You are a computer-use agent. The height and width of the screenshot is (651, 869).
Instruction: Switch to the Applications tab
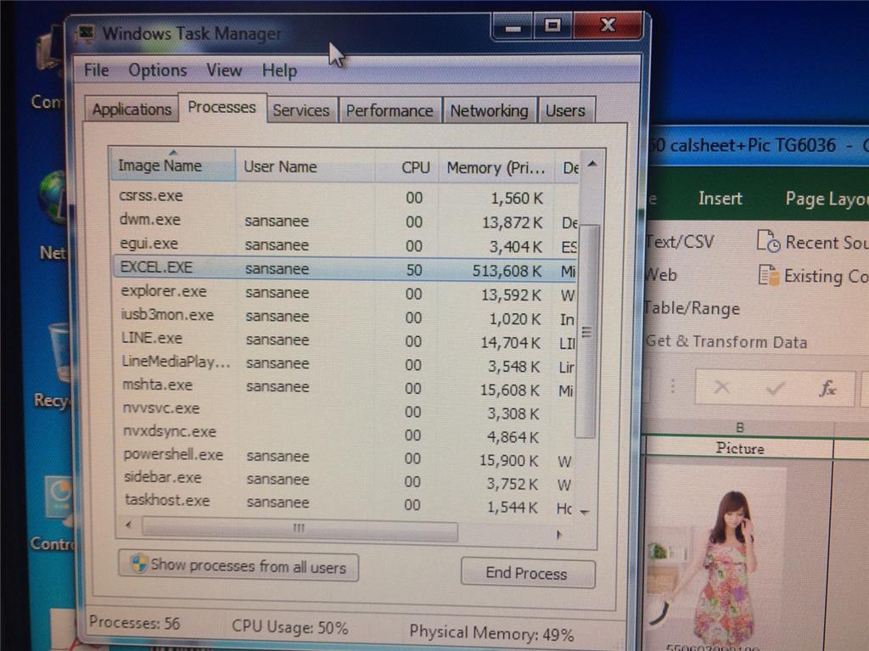[x=132, y=109]
